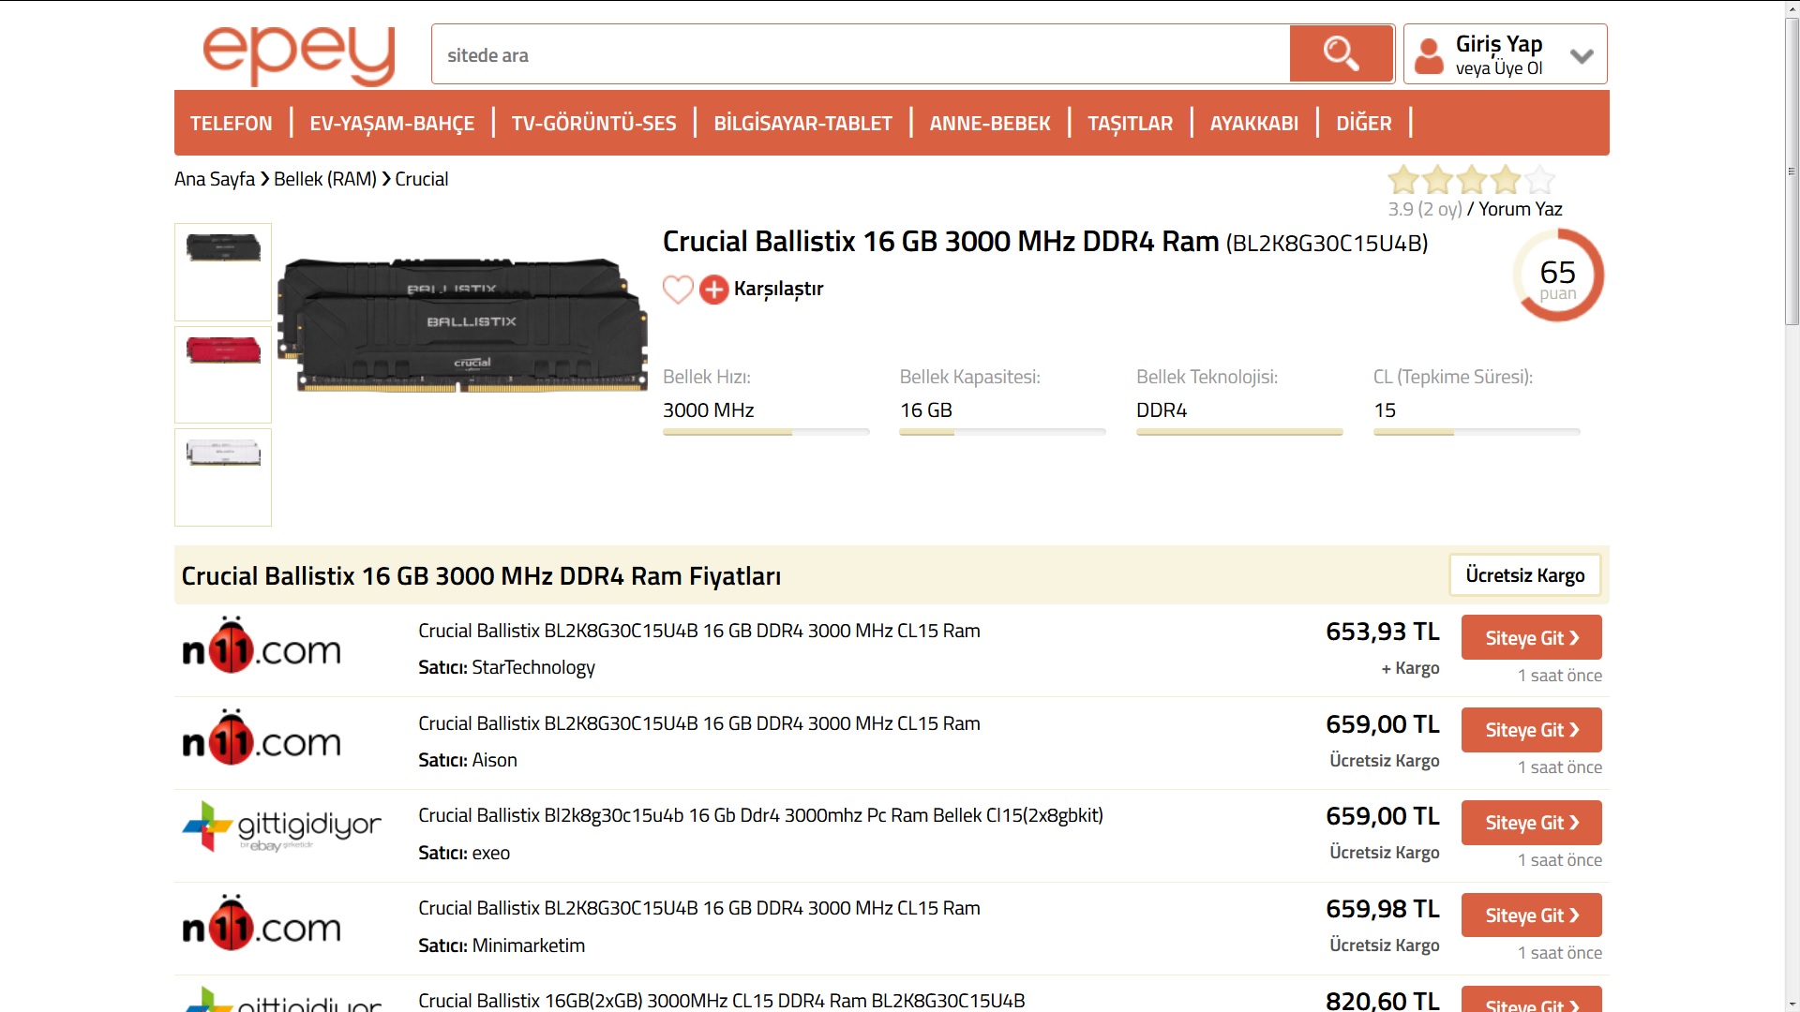The image size is (1800, 1012).
Task: Open the 16GB(2xGB) 3000MHz offer title
Action: [721, 1001]
